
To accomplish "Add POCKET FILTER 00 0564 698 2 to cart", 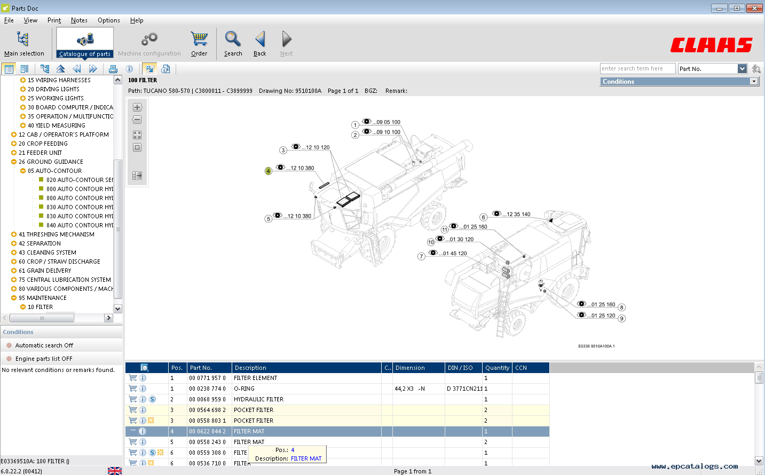I will point(133,410).
